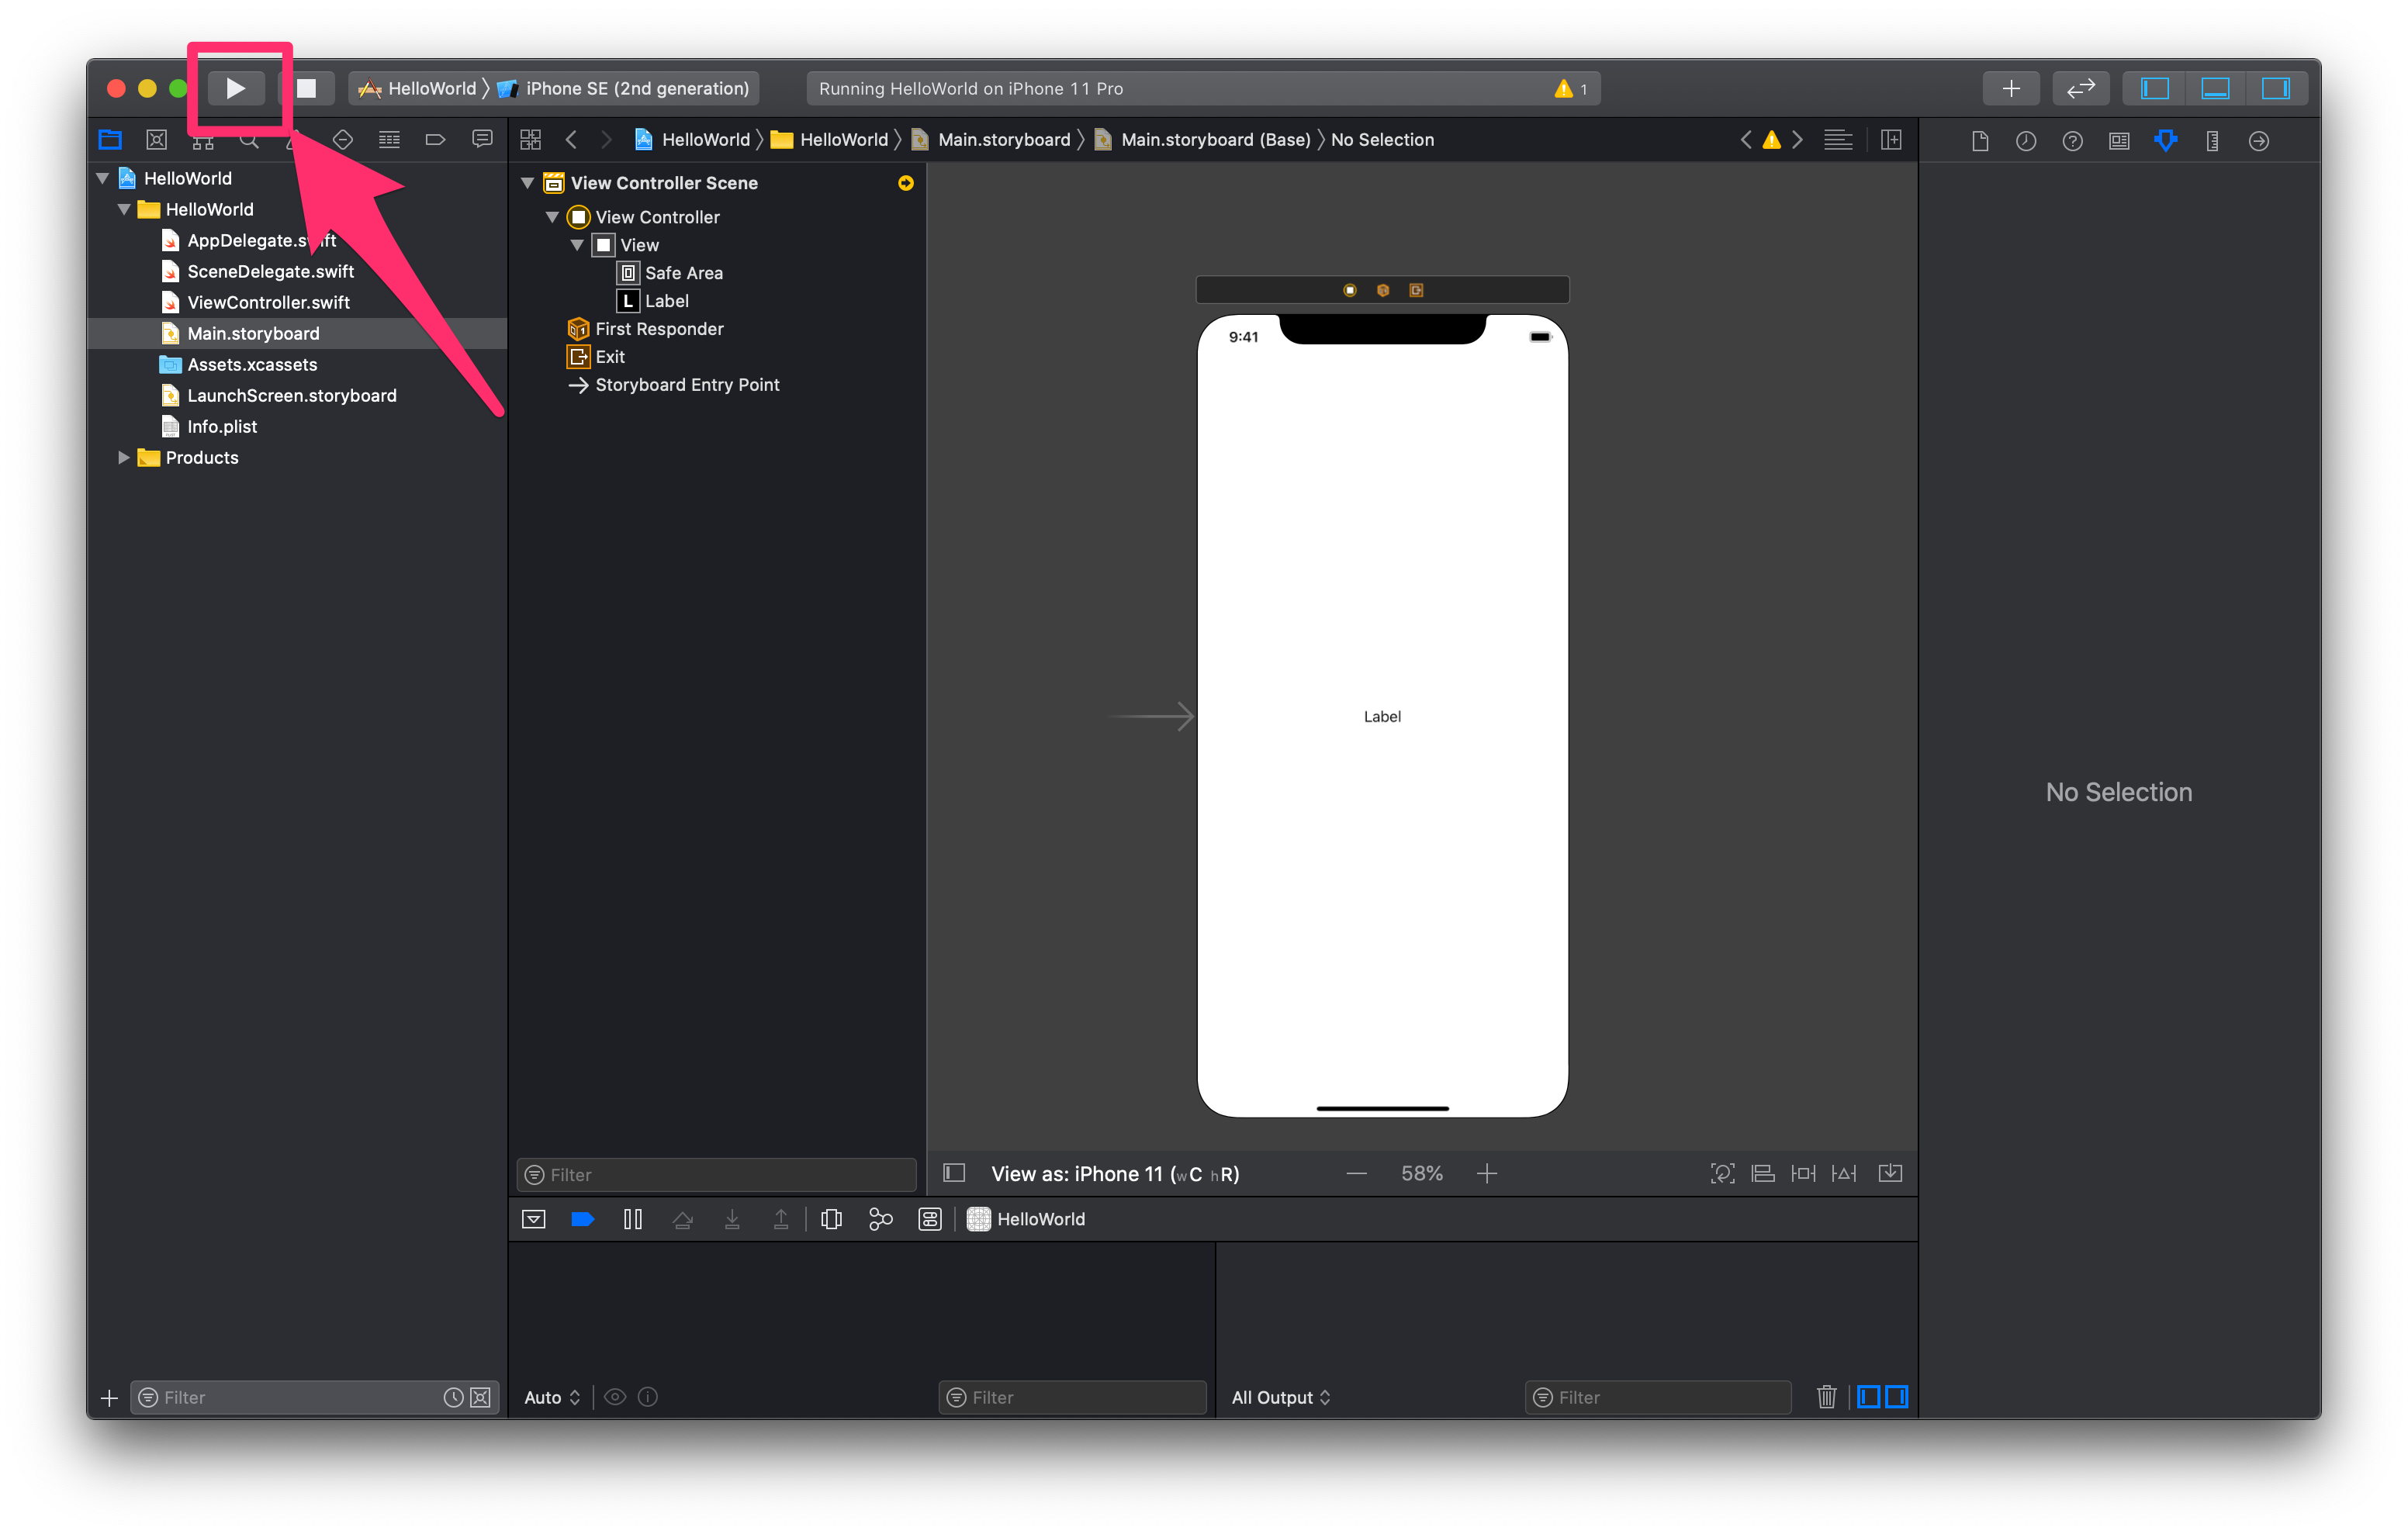Open the Object library plus button
This screenshot has width=2408, height=1534.
[x=2012, y=88]
